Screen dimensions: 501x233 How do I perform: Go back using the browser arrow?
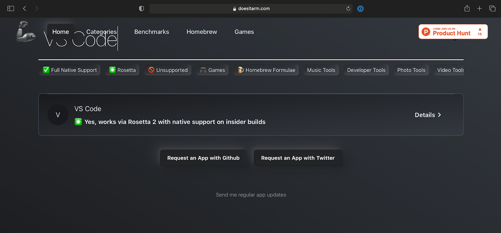pos(24,8)
